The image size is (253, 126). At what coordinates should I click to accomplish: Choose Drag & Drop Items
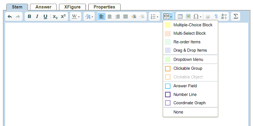click(190, 50)
